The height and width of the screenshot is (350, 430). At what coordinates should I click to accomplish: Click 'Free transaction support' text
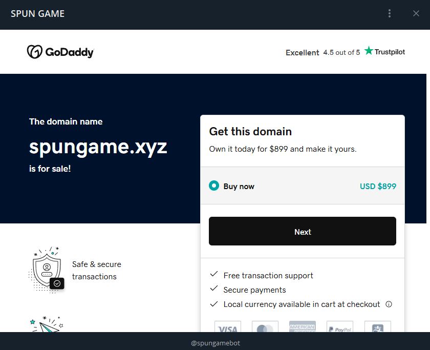[x=268, y=275]
